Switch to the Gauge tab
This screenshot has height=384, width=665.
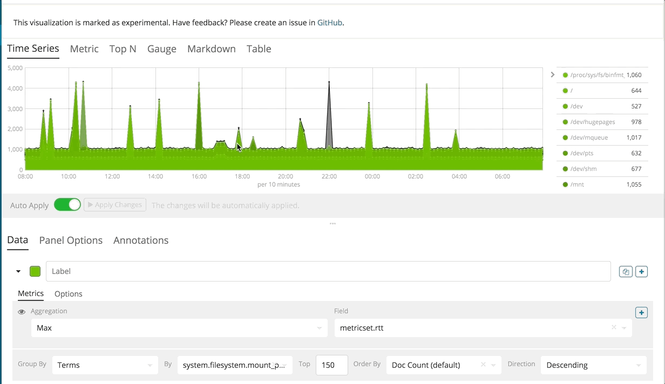coord(162,49)
